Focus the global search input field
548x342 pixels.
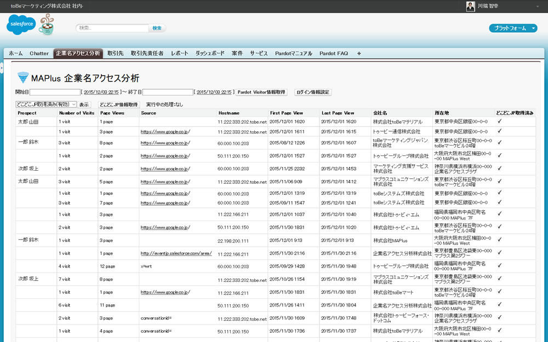click(x=112, y=28)
